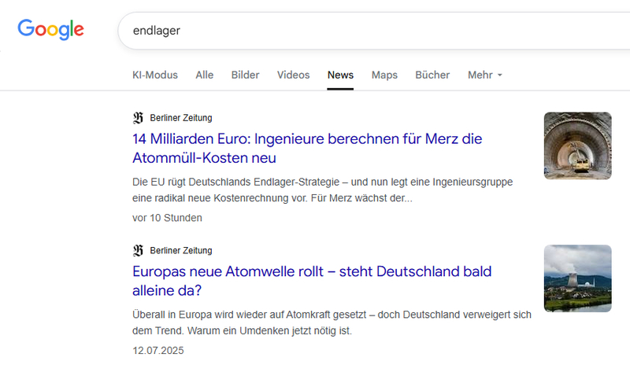Click the Berliner Zeitung source name above the Atommüll-Kosten article
The image size is (630, 365).
(181, 118)
